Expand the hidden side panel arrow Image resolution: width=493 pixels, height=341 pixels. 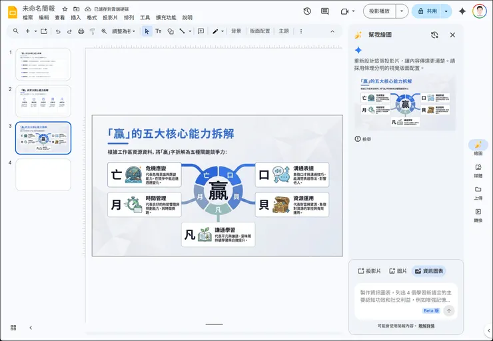click(488, 330)
